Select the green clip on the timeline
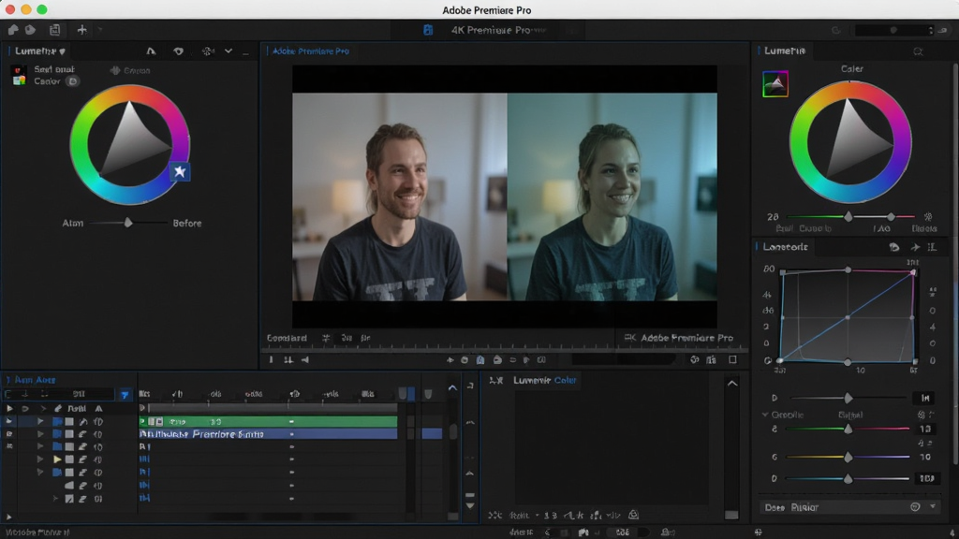Viewport: 959px width, 539px height. [268, 422]
